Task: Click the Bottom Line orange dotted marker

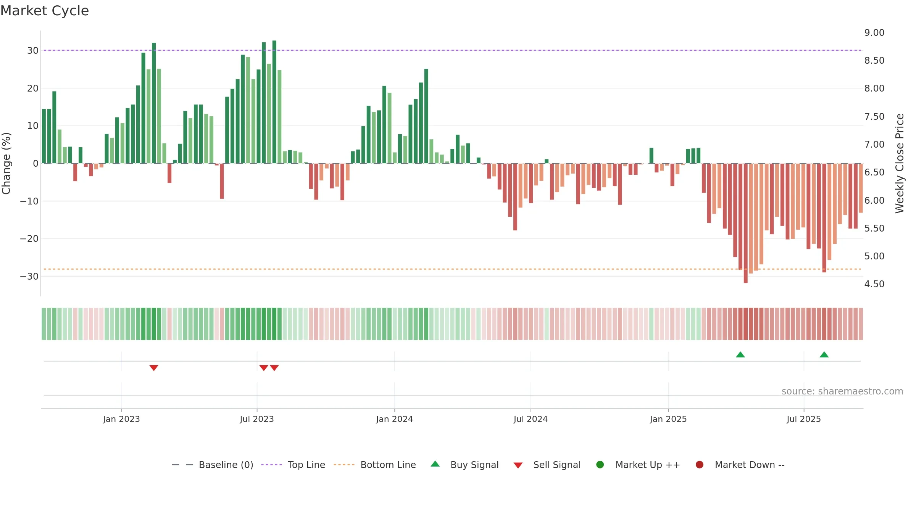Action: [x=344, y=465]
